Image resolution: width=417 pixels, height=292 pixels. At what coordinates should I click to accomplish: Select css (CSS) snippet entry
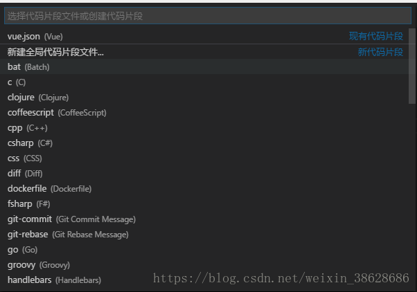click(25, 158)
